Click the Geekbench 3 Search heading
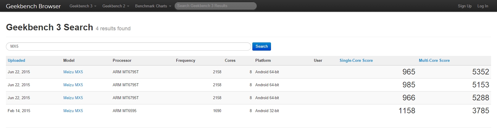Screen dimensions: 497x128 point(49,27)
